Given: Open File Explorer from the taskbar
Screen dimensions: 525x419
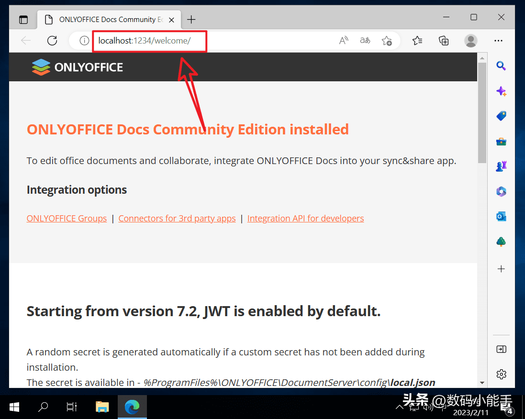Looking at the screenshot, I should (102, 407).
